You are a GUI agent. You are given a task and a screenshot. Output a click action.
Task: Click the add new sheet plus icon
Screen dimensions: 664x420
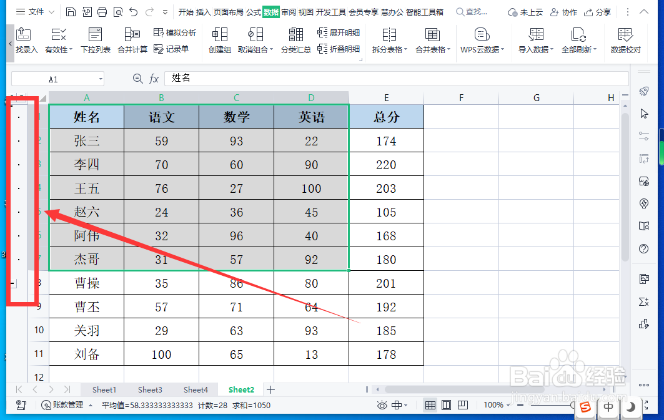270,389
